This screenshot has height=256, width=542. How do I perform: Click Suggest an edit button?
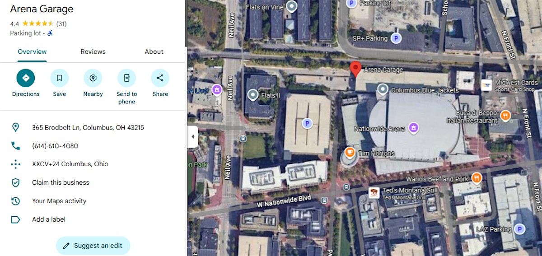[93, 246]
